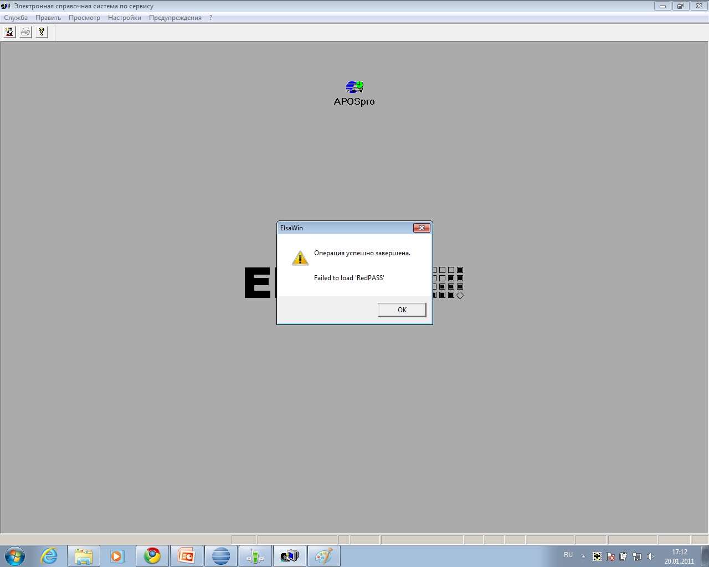Viewport: 709px width, 567px height.
Task: Click the yellow question mark help icon
Action: [x=42, y=32]
